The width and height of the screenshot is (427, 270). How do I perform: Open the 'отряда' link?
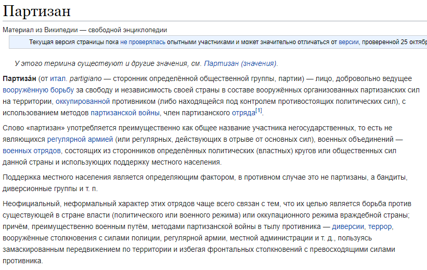click(243, 113)
